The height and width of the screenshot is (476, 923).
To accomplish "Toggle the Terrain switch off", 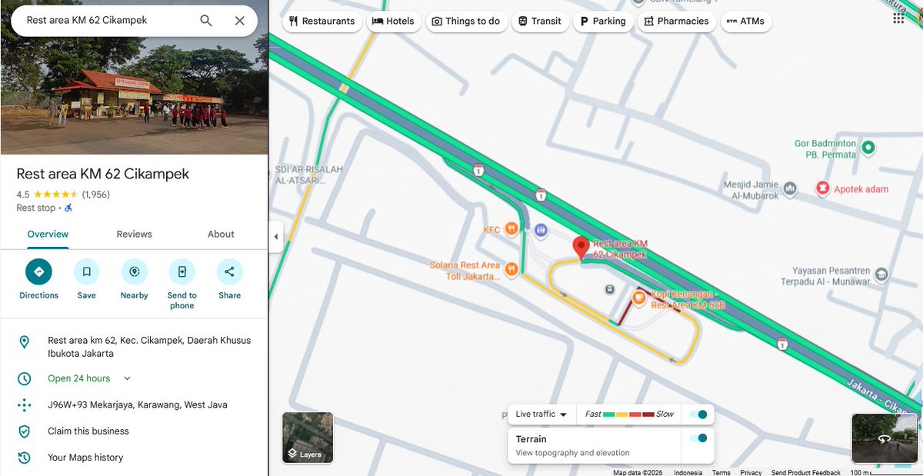I will pyautogui.click(x=698, y=438).
